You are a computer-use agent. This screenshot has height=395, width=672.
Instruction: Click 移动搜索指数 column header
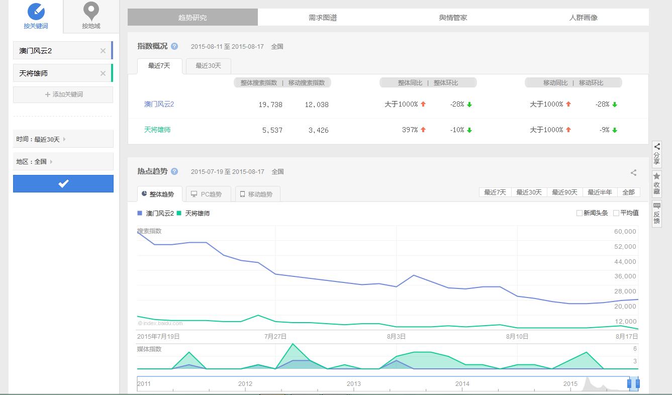[x=307, y=83]
